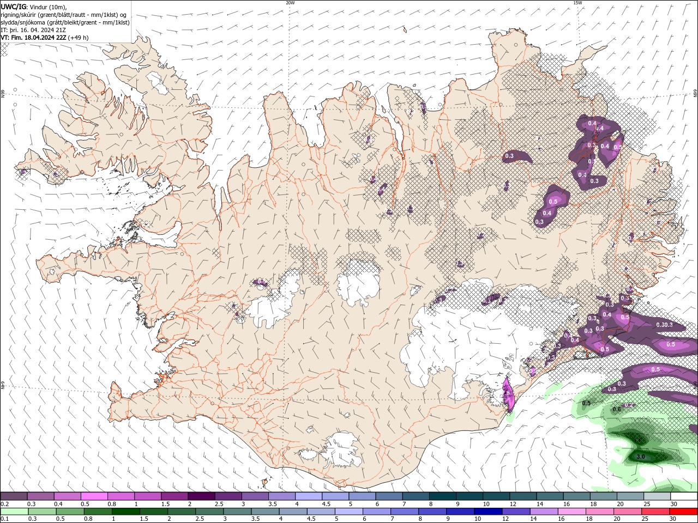This screenshot has height=523, width=698.
Task: Click the top-row legend number '4.5'
Action: pos(326,504)
